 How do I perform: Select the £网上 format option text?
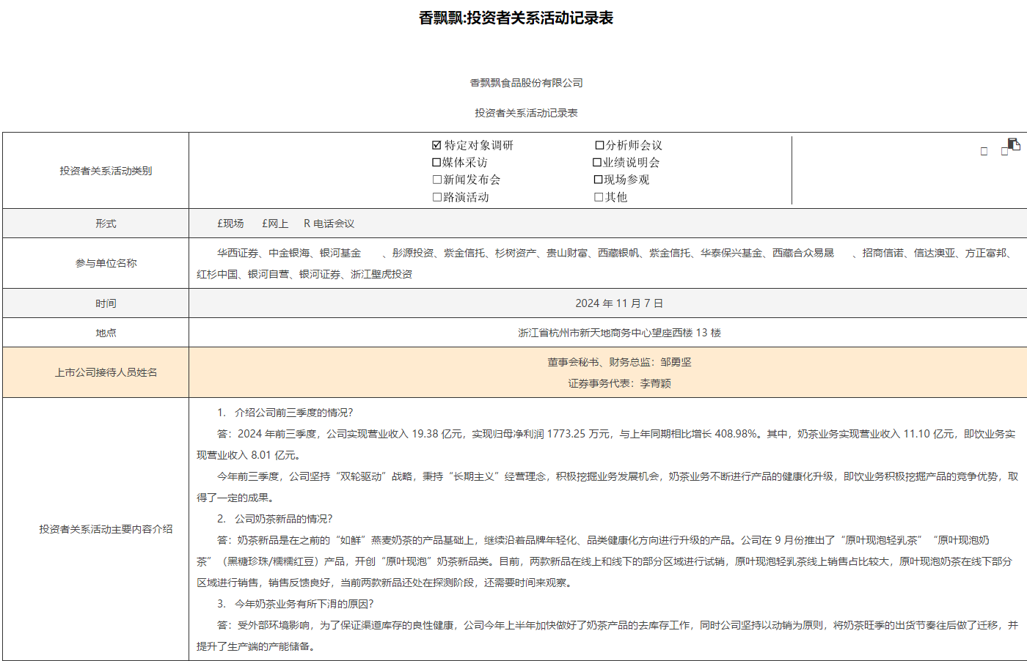click(x=275, y=224)
